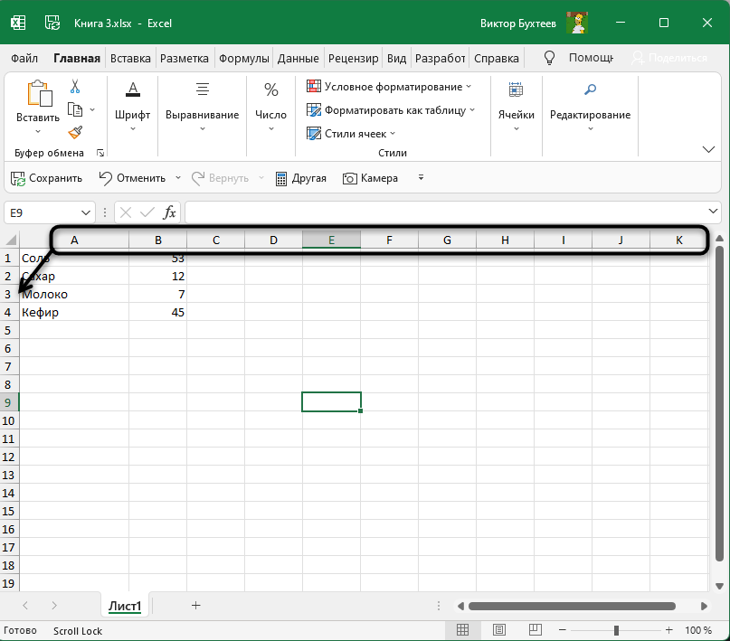The image size is (730, 641).
Task: Click the Copy icon
Action: point(75,109)
